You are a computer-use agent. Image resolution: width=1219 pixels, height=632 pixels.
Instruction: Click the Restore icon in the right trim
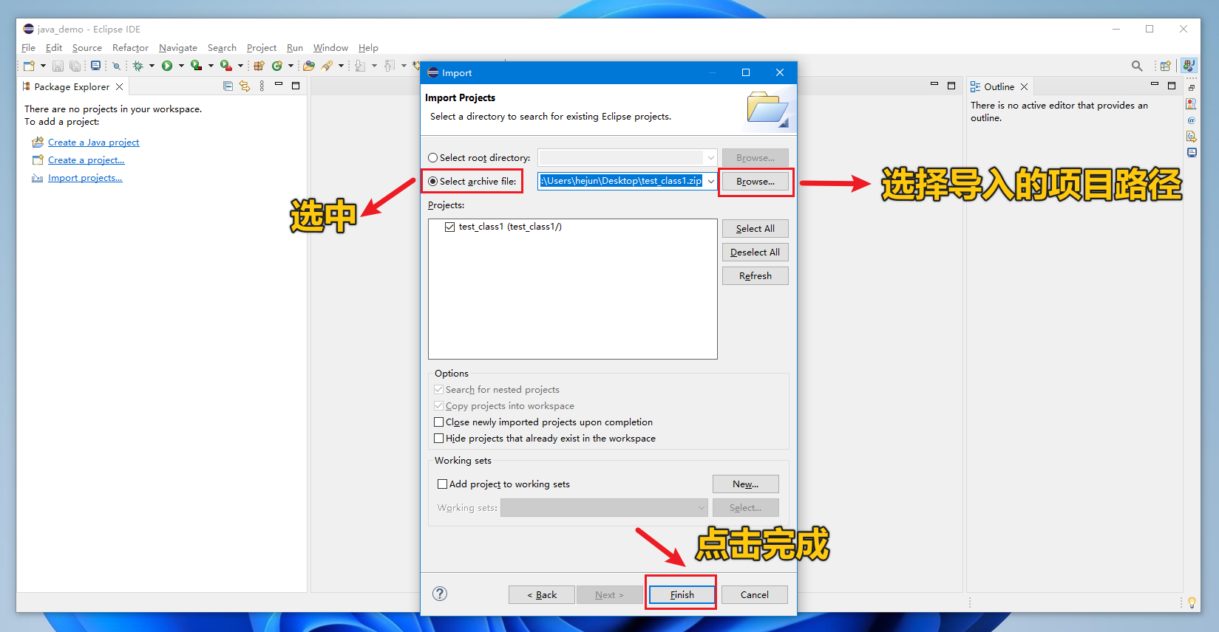pyautogui.click(x=1191, y=88)
